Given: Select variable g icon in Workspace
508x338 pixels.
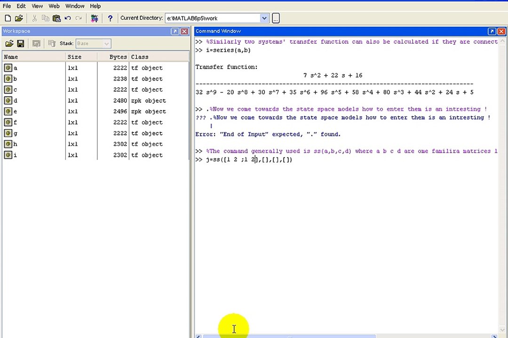Looking at the screenshot, I should [x=8, y=133].
